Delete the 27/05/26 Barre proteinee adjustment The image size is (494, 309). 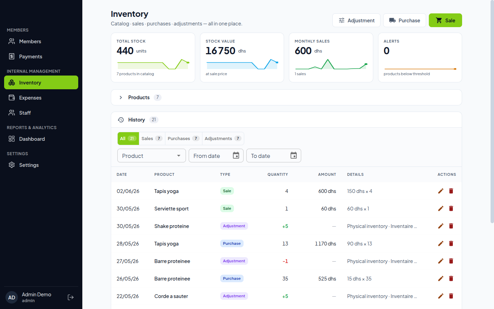click(x=451, y=261)
